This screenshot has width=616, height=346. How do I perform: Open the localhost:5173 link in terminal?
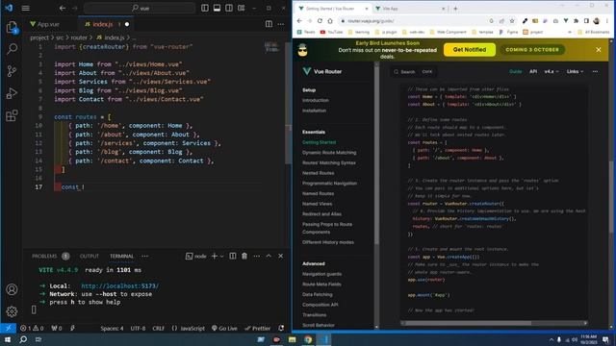(x=119, y=286)
